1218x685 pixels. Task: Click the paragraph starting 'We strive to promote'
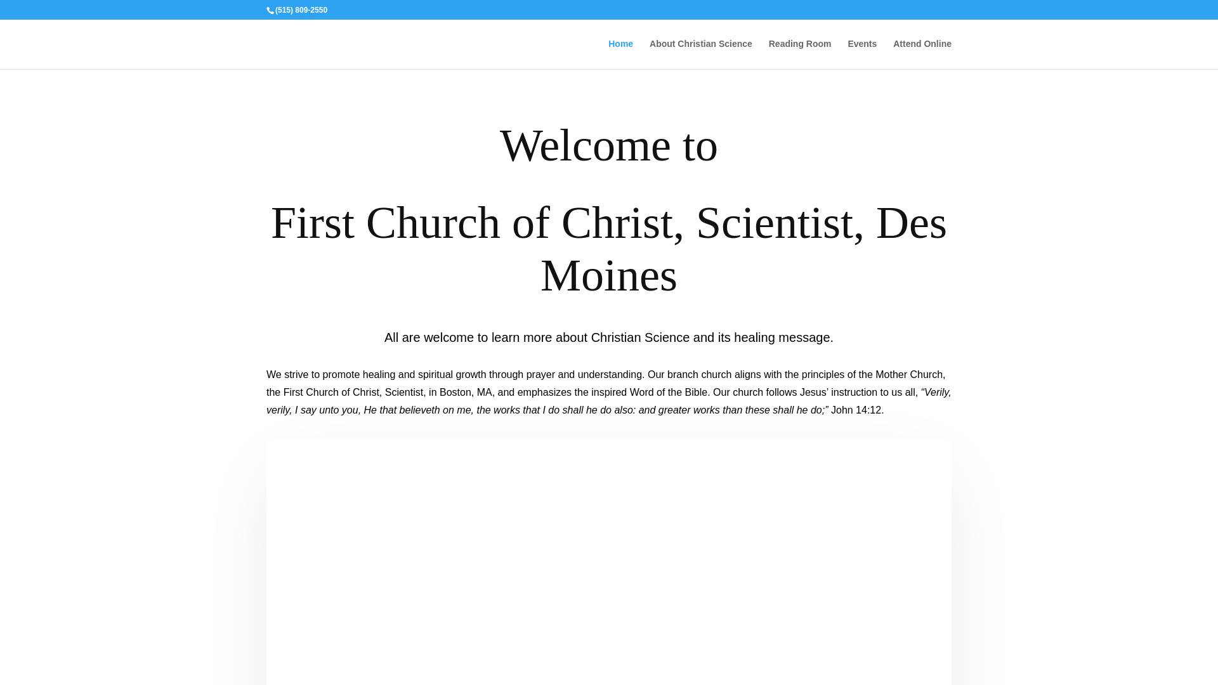tap(609, 393)
